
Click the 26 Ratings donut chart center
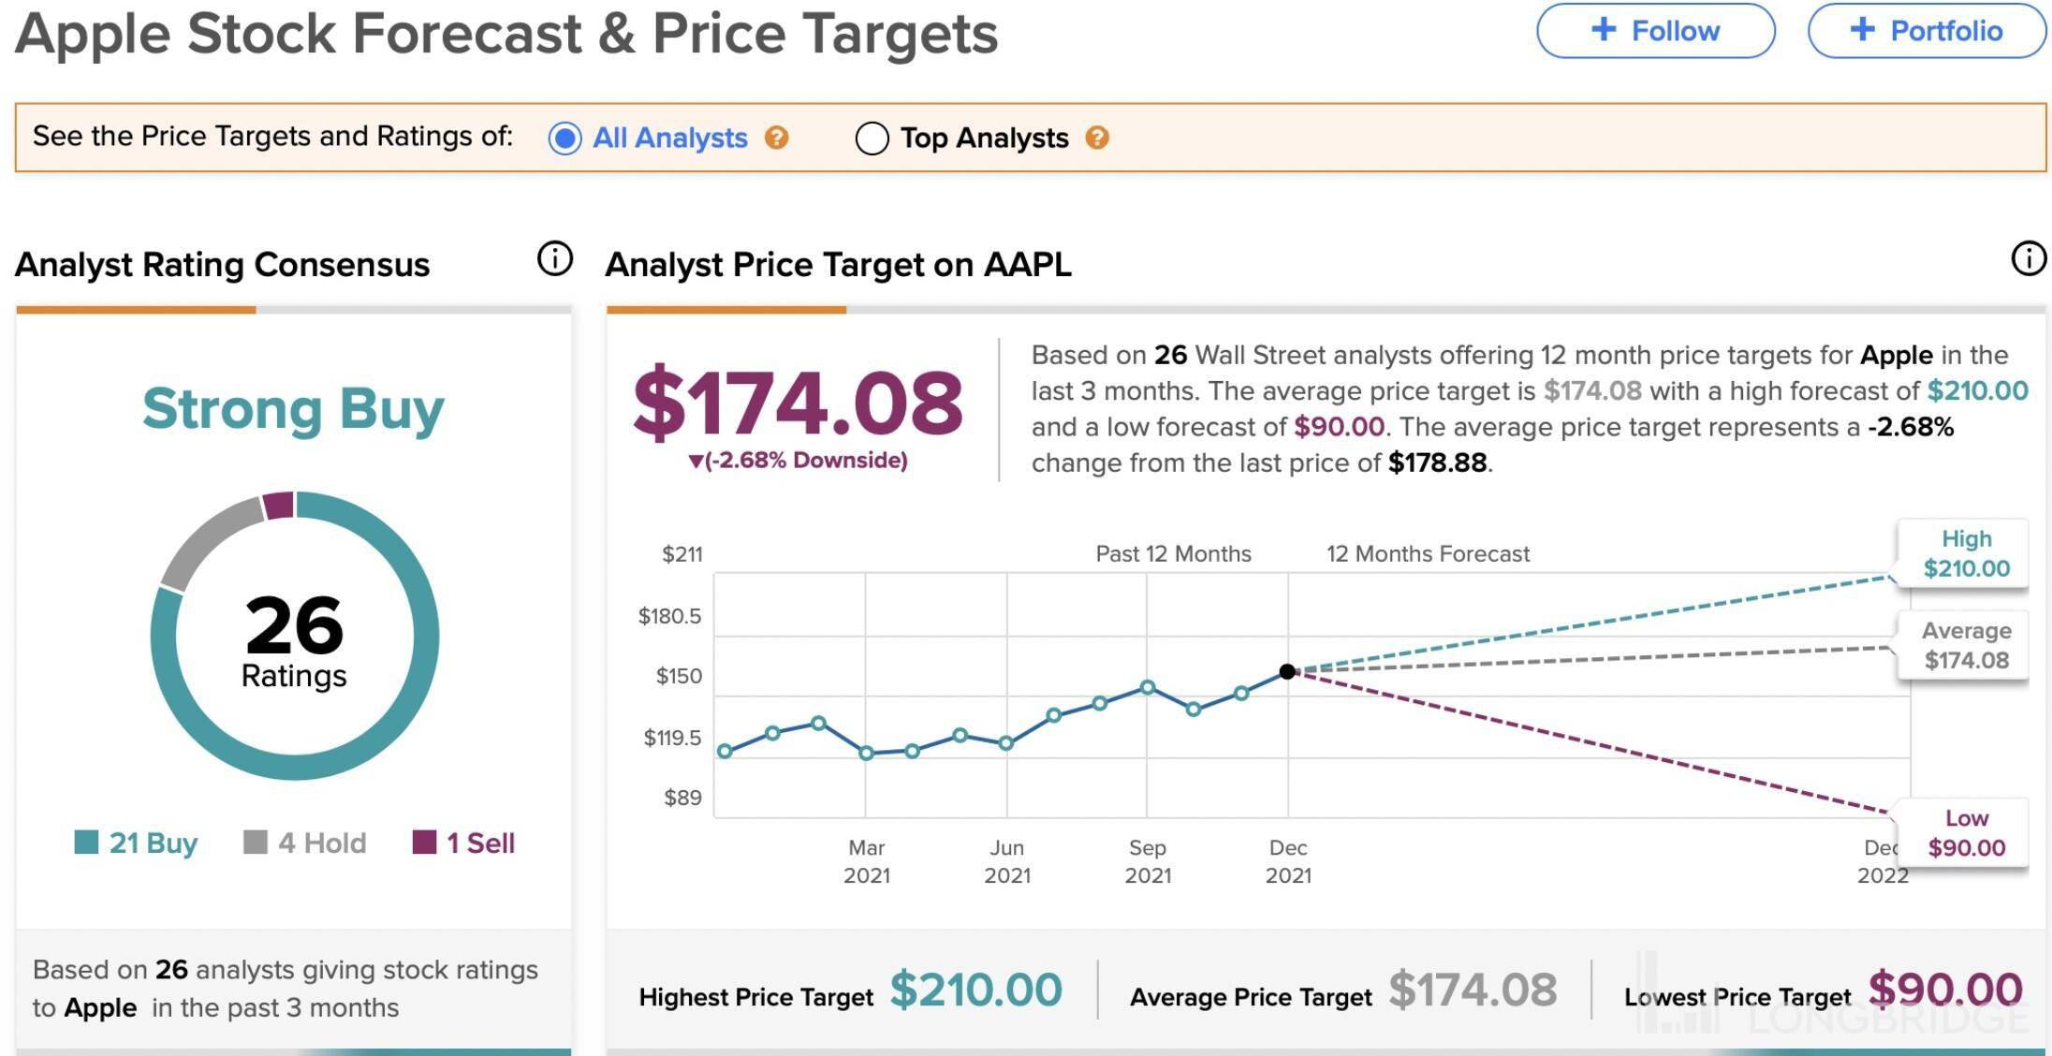click(294, 638)
